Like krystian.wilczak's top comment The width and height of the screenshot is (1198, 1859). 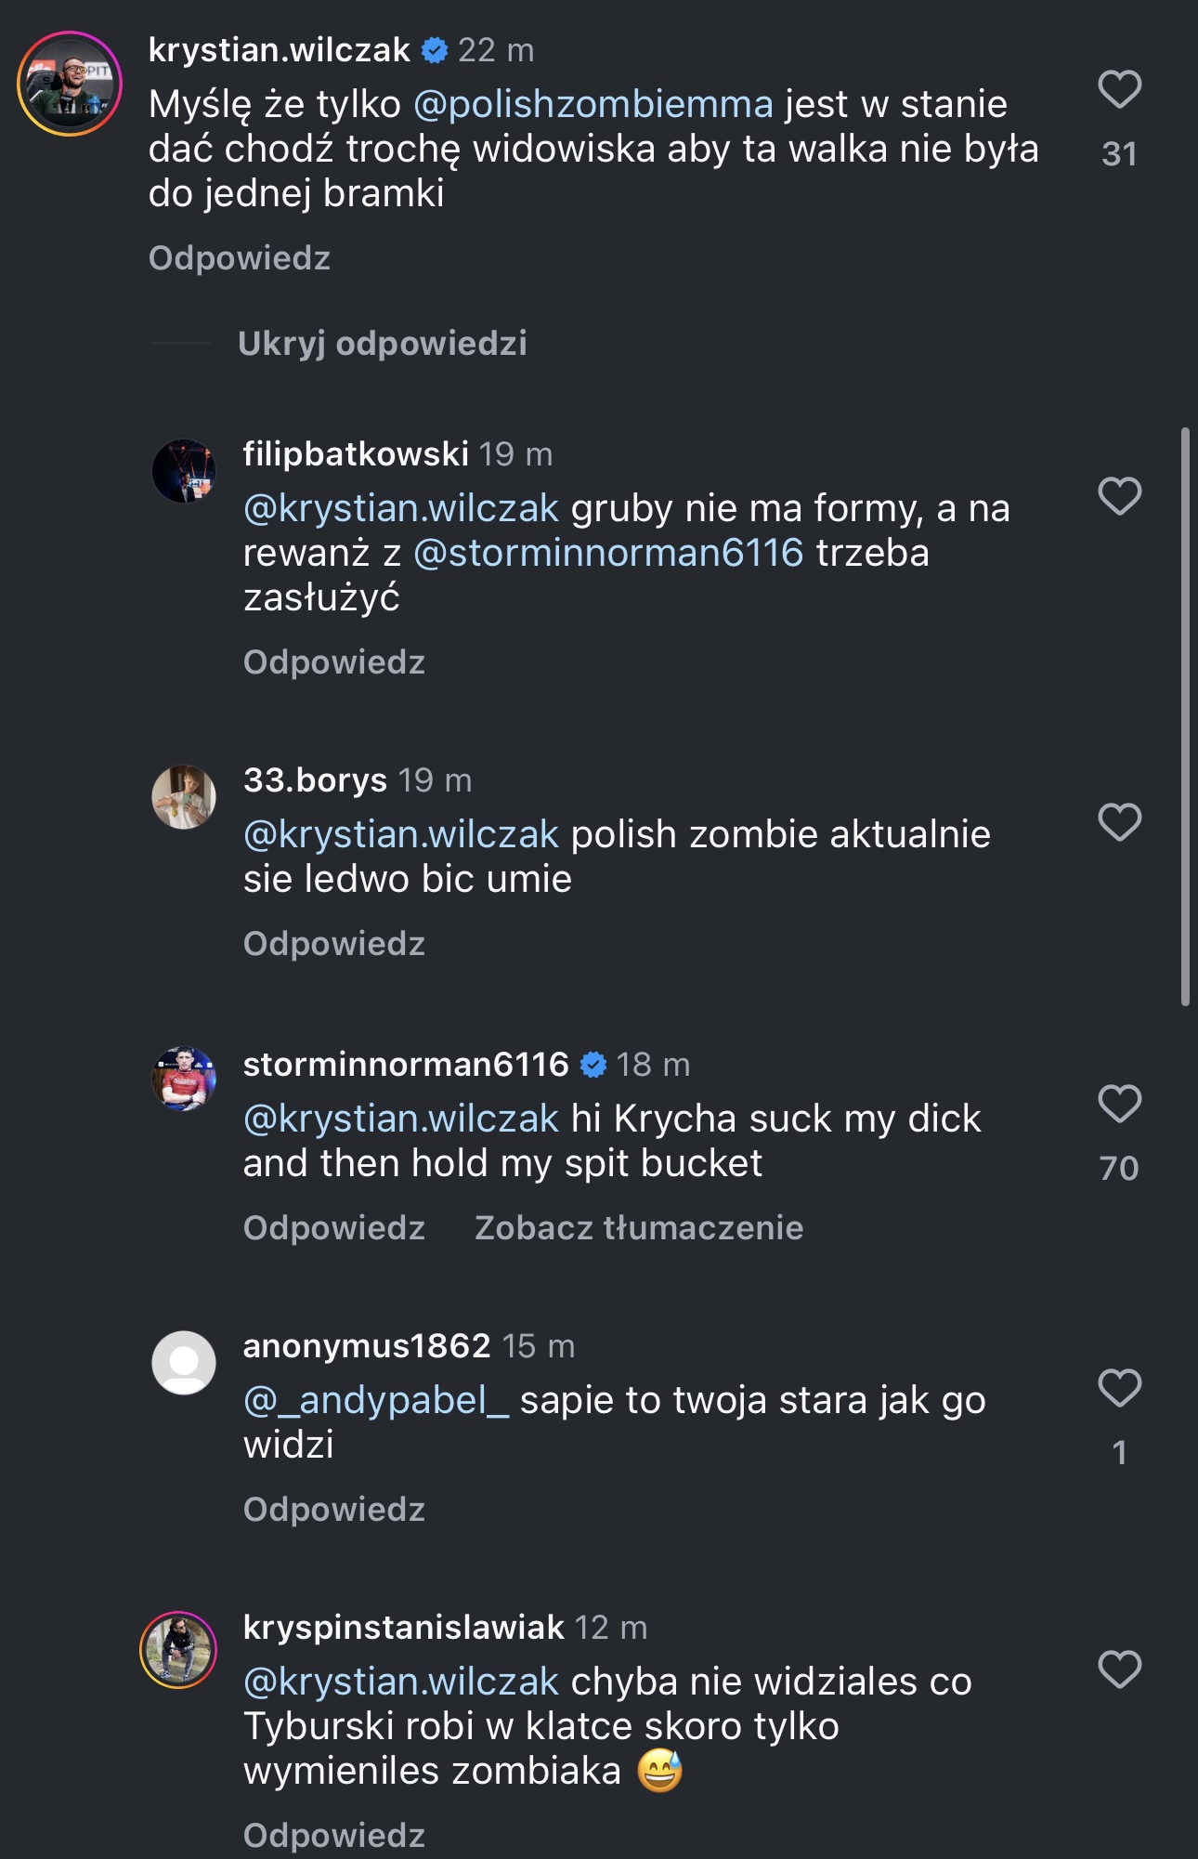(1119, 90)
